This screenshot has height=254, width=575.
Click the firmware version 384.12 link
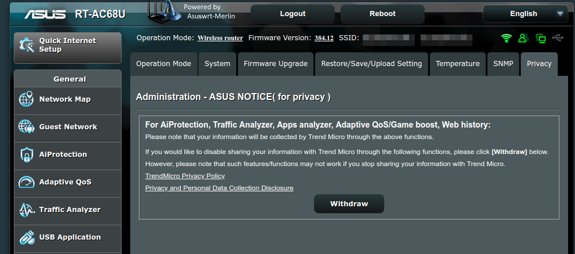(x=324, y=38)
